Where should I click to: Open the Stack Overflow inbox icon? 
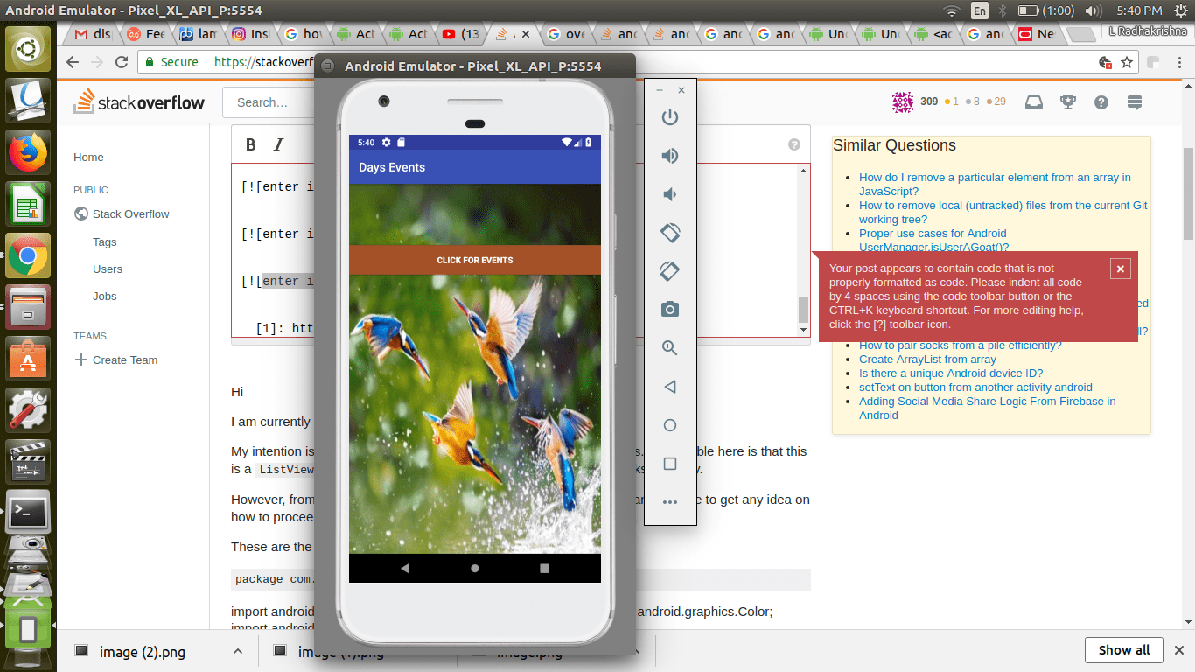(x=1033, y=101)
